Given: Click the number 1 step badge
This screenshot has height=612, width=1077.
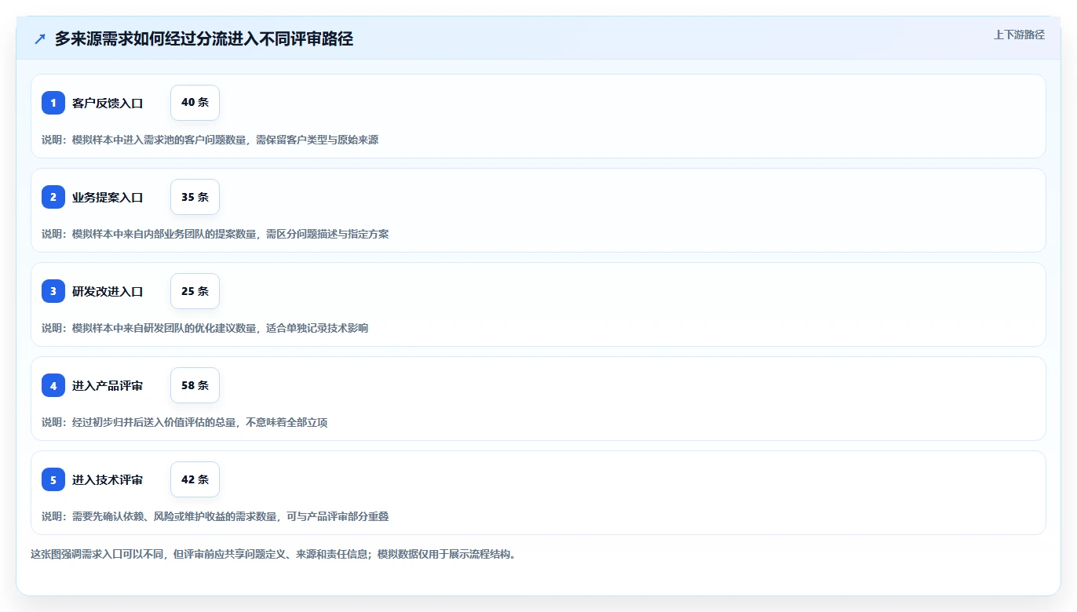Looking at the screenshot, I should point(53,103).
